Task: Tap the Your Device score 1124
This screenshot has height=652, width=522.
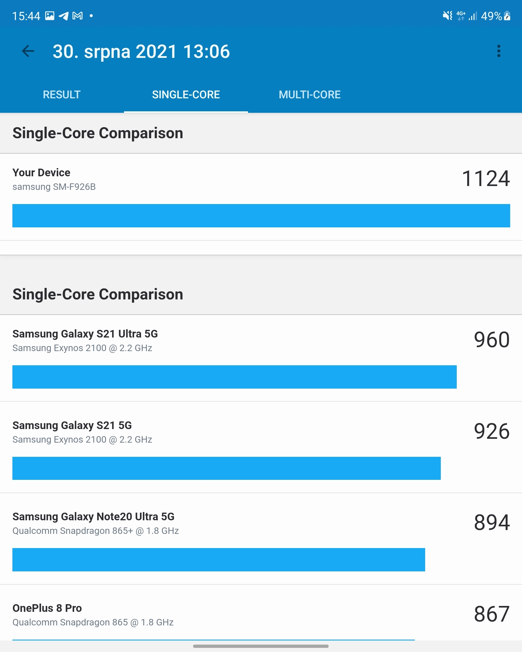Action: [x=486, y=178]
